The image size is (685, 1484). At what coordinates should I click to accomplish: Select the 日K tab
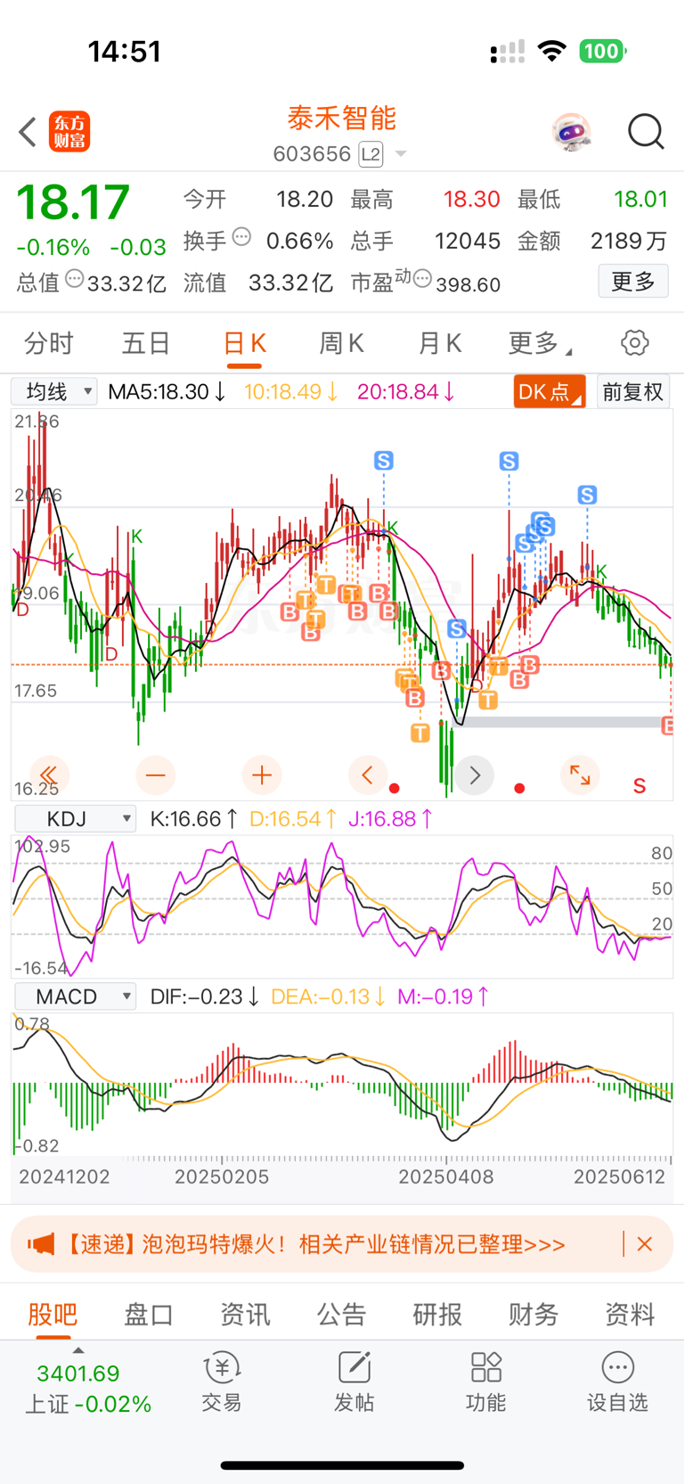click(244, 344)
